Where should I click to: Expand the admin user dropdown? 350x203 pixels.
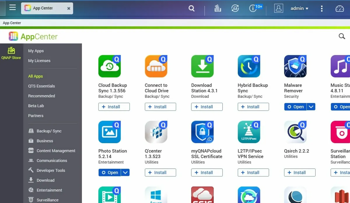click(x=300, y=8)
